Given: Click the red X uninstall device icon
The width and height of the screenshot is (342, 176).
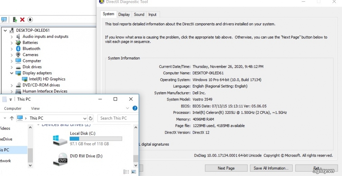Looking at the screenshot, I should point(22,20).
